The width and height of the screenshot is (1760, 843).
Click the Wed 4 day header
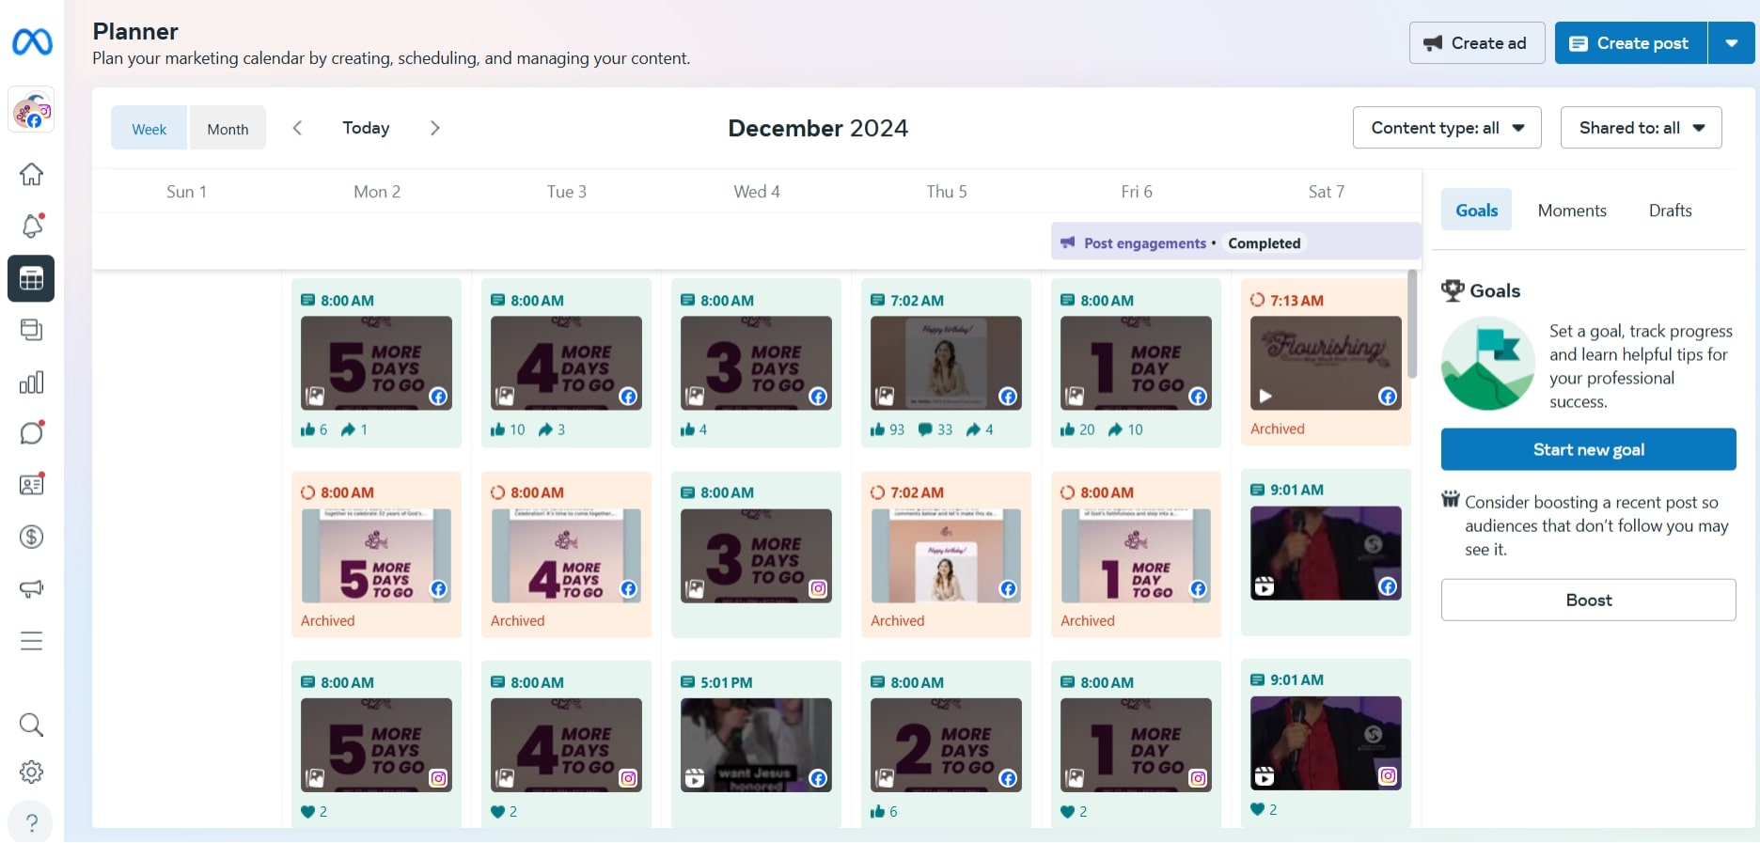(757, 192)
